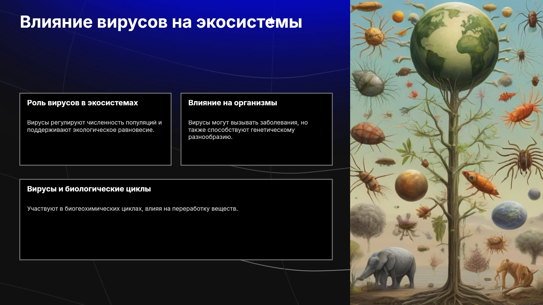
Task: Select the "Влияние на организмы" card heading
Action: point(232,103)
